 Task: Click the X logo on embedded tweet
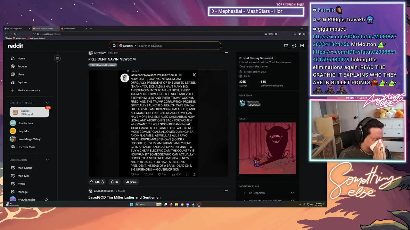[x=194, y=75]
